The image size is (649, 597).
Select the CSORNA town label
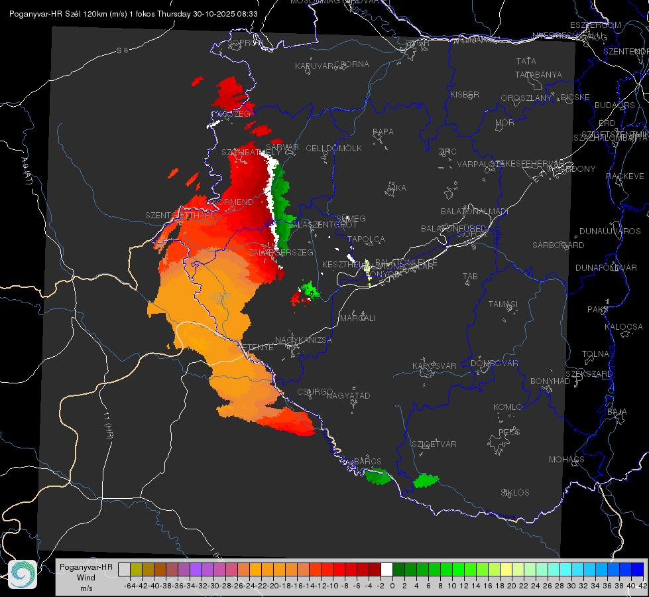click(x=352, y=64)
